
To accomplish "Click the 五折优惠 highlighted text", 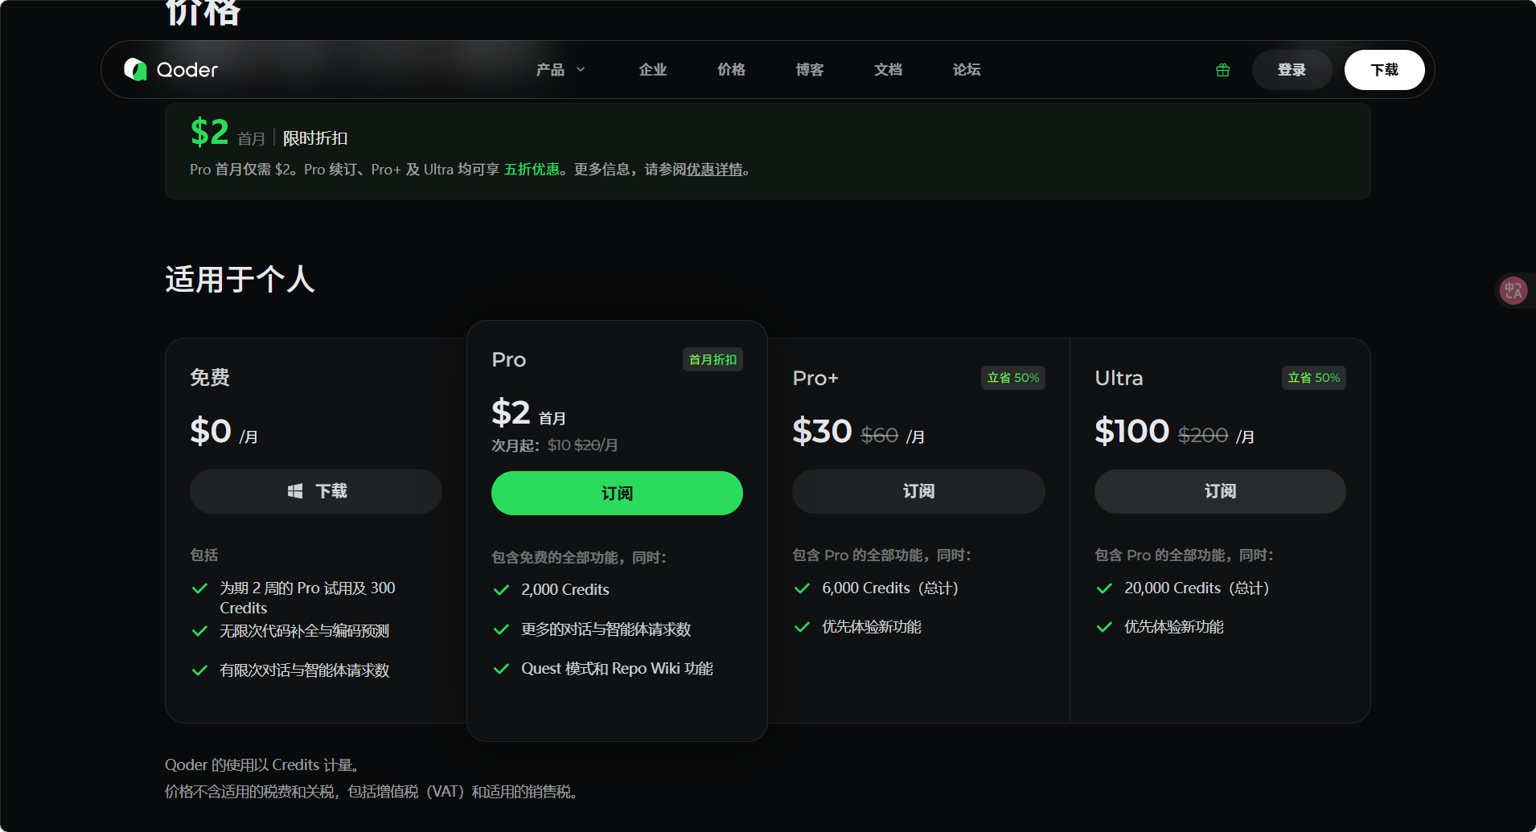I will (x=532, y=170).
